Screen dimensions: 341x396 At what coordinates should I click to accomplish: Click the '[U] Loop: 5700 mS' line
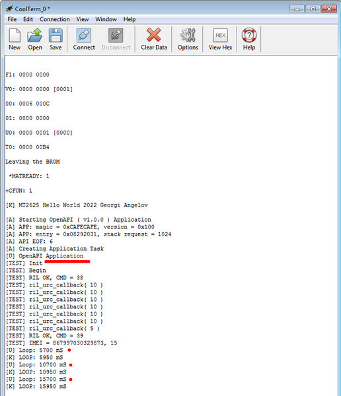click(34, 350)
